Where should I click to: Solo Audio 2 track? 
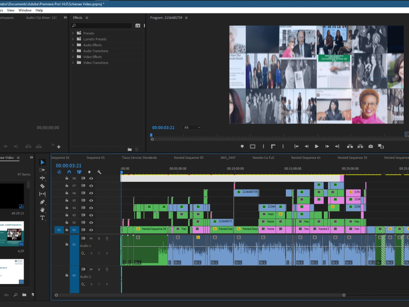click(99, 269)
